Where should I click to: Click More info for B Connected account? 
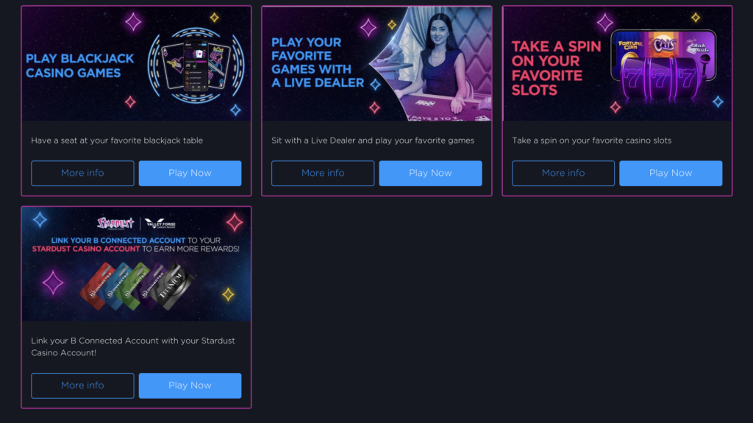click(x=82, y=385)
